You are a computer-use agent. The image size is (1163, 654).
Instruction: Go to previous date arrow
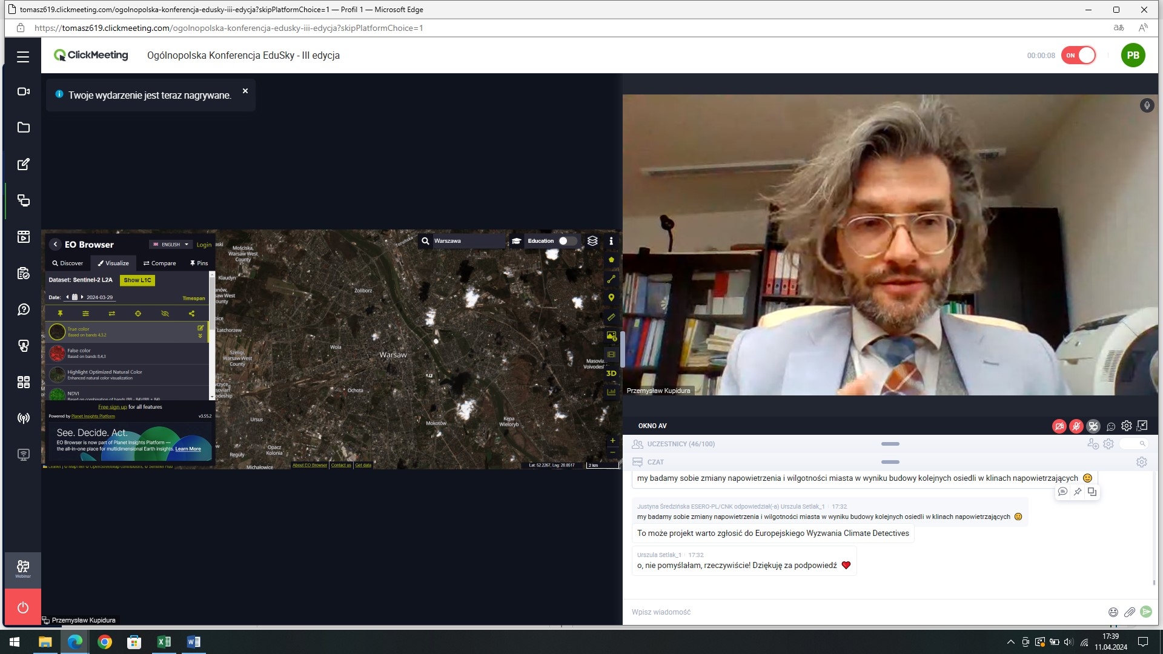[x=67, y=297]
